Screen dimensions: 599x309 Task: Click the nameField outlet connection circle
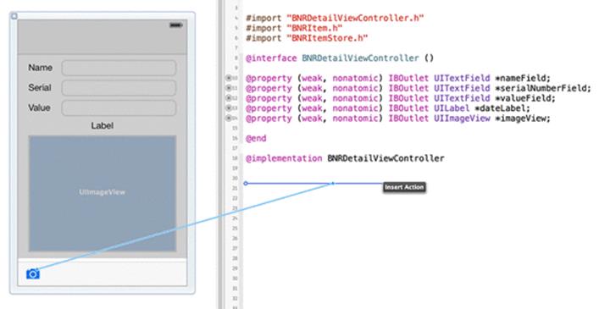tap(229, 78)
